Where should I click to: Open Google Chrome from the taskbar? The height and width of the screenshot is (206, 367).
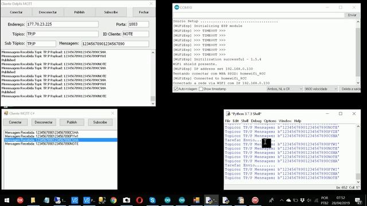tap(114, 200)
